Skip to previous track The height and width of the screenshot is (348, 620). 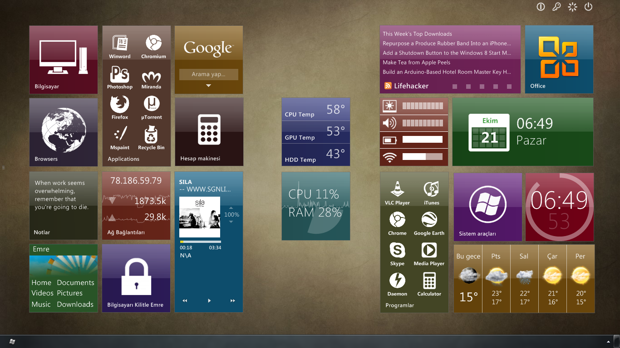tap(185, 300)
